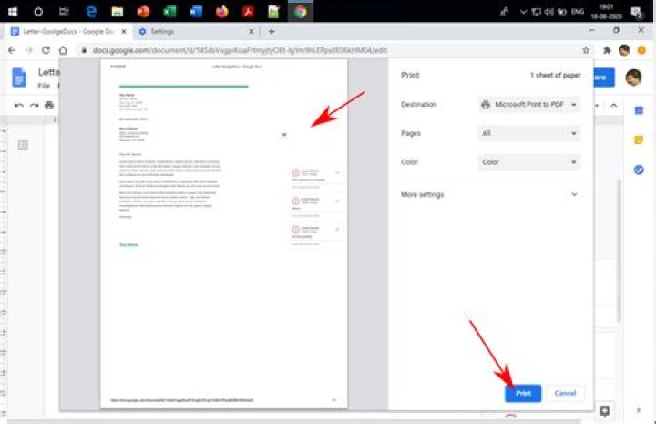Screen dimensions: 656x424
Task: Open the File menu in Docs
Action: (x=44, y=86)
